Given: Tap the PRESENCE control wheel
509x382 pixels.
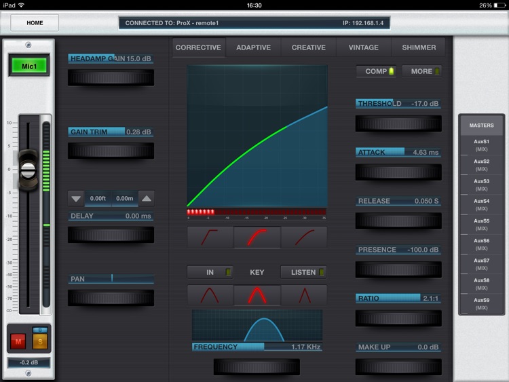Looking at the screenshot, I should [398, 269].
